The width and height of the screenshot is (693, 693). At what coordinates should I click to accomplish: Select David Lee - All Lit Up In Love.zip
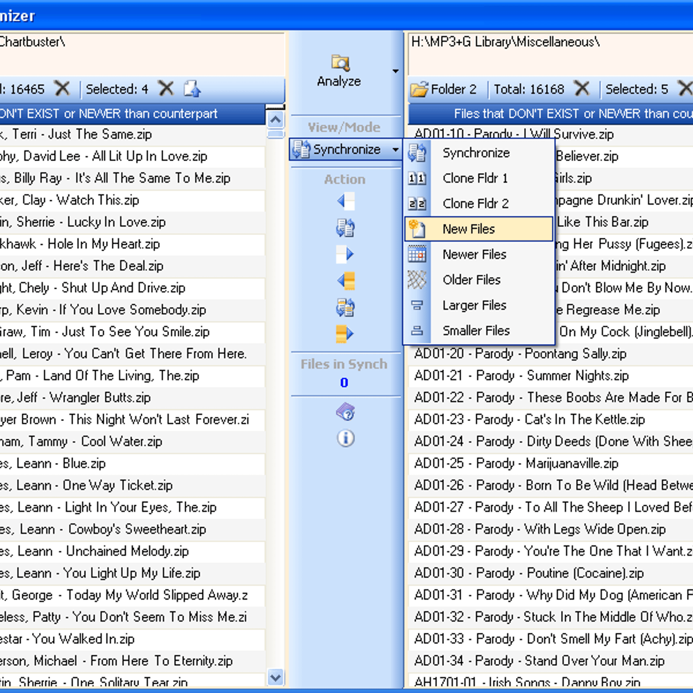click(132, 156)
